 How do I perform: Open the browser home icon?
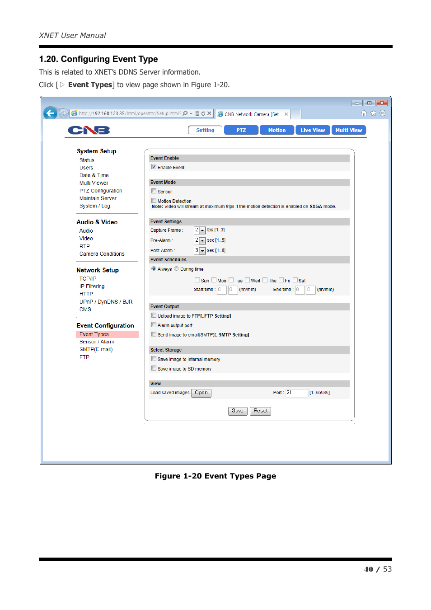click(364, 113)
